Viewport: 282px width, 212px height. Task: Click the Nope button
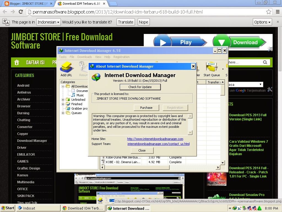tap(143, 22)
